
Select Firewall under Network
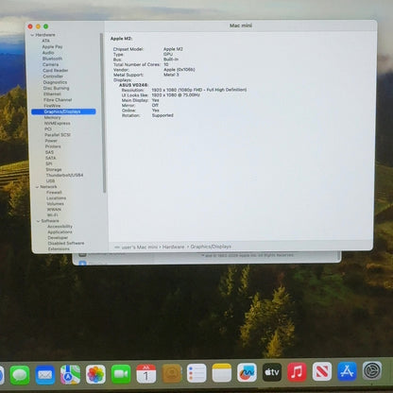[x=54, y=193]
